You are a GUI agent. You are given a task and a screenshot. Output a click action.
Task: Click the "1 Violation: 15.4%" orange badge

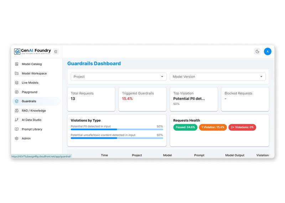pos(213,127)
